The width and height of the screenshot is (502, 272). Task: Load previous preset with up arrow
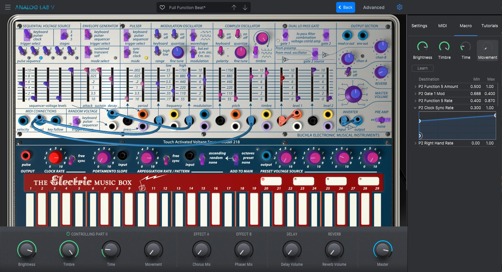(x=234, y=7)
